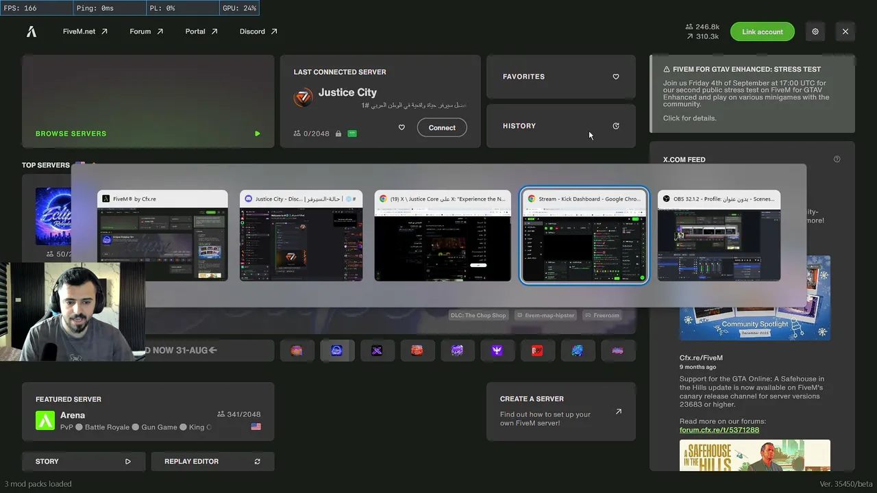Switch to the Justice City Discord window
Viewport: 877px width, 493px height.
(301, 236)
